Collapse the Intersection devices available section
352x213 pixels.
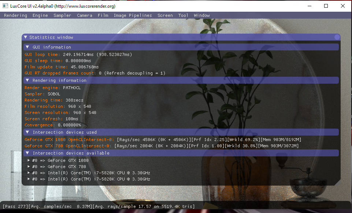[x=27, y=153]
